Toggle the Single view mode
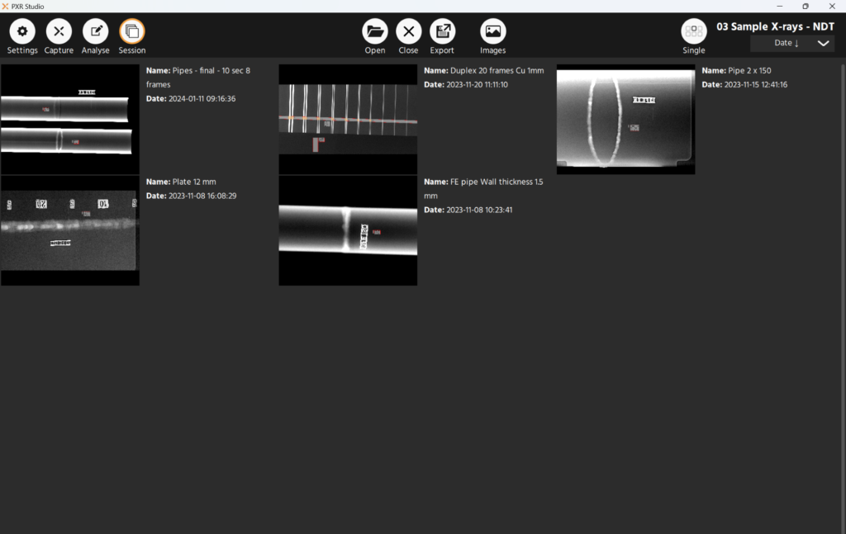 click(x=694, y=32)
